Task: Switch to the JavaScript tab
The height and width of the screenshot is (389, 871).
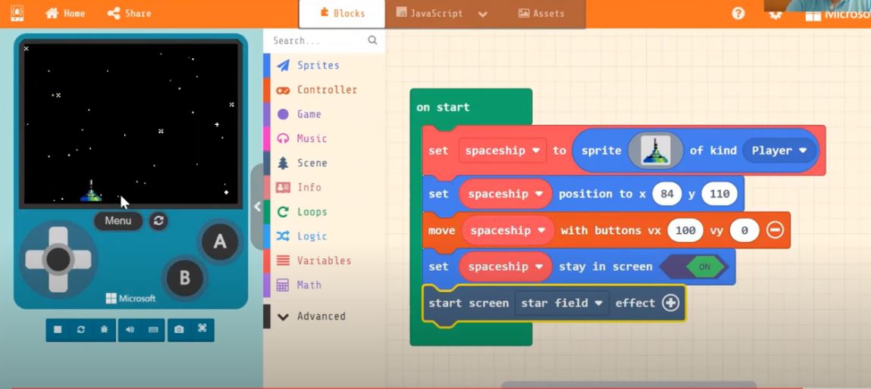Action: pos(429,14)
